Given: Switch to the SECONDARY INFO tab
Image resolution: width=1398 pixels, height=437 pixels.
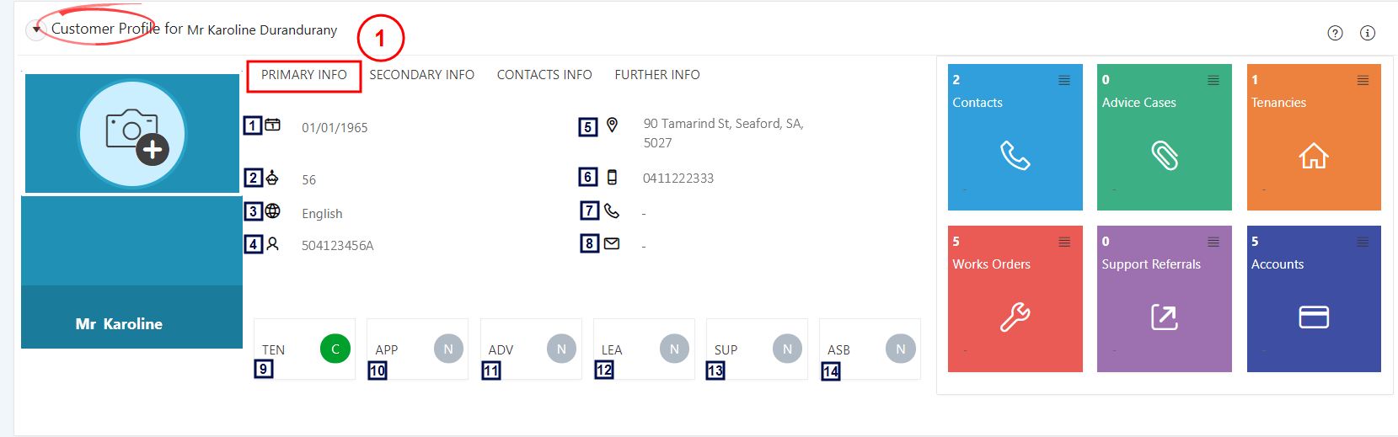Looking at the screenshot, I should pos(421,75).
